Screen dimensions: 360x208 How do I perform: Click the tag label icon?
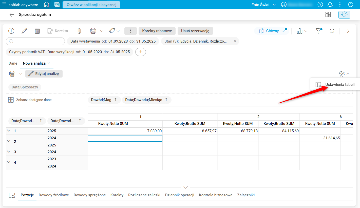click(x=112, y=31)
